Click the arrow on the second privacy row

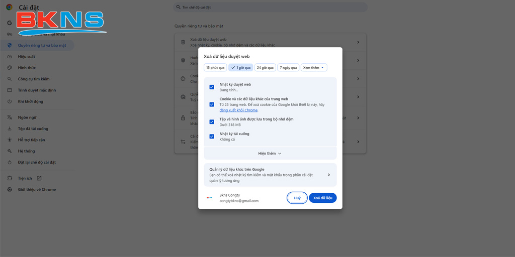(x=358, y=61)
